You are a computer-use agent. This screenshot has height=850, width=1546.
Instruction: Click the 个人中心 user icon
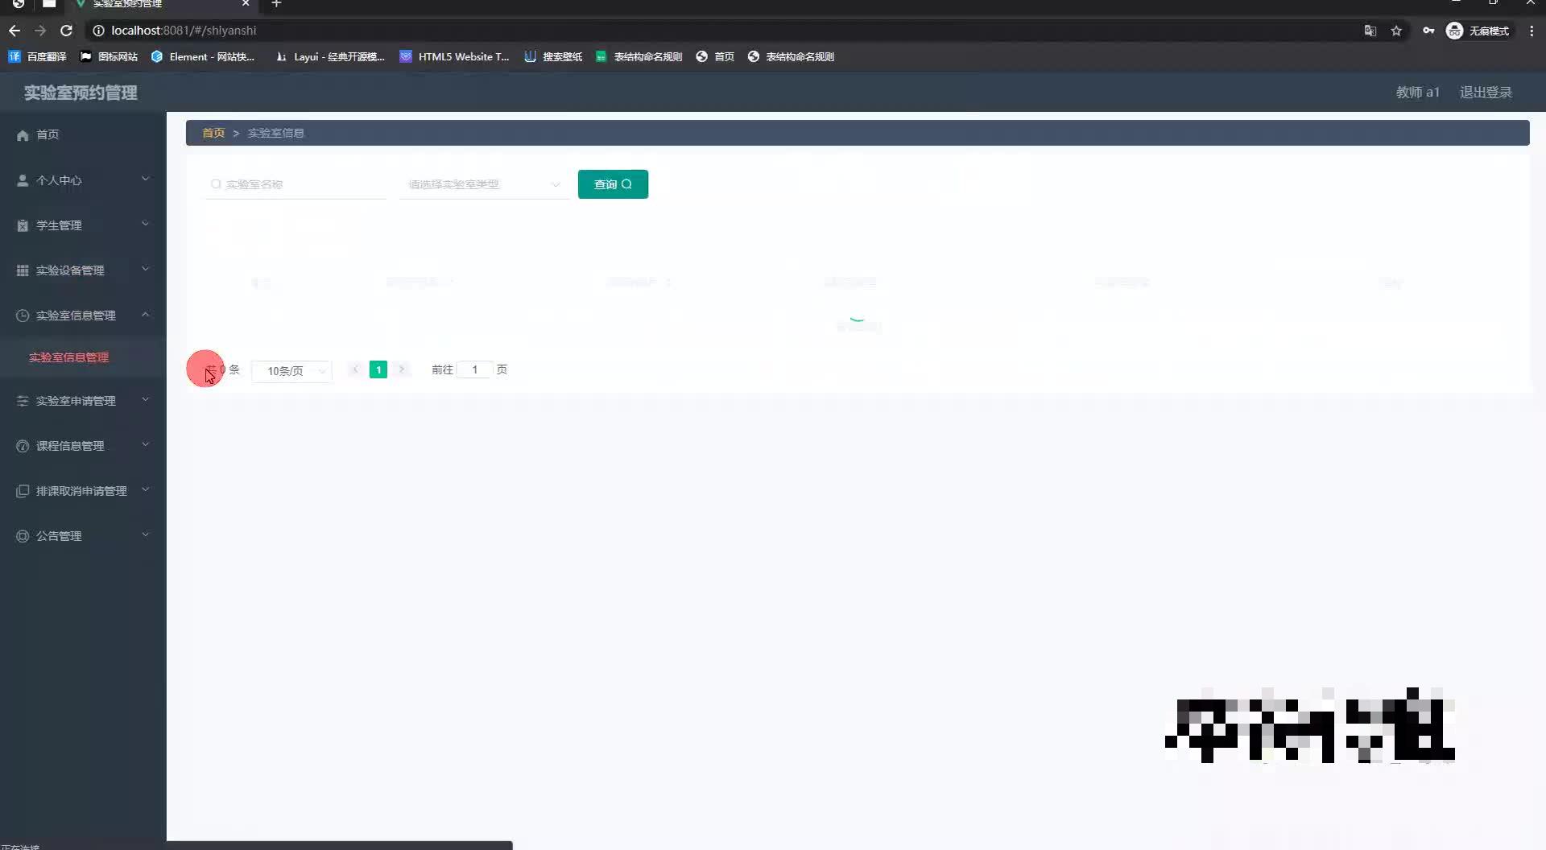22,179
